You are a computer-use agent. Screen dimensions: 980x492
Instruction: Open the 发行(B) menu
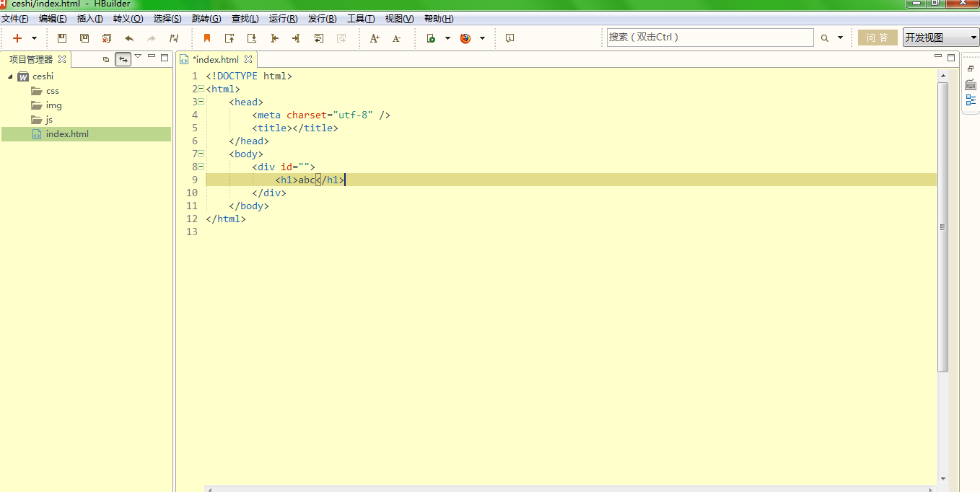(x=322, y=19)
